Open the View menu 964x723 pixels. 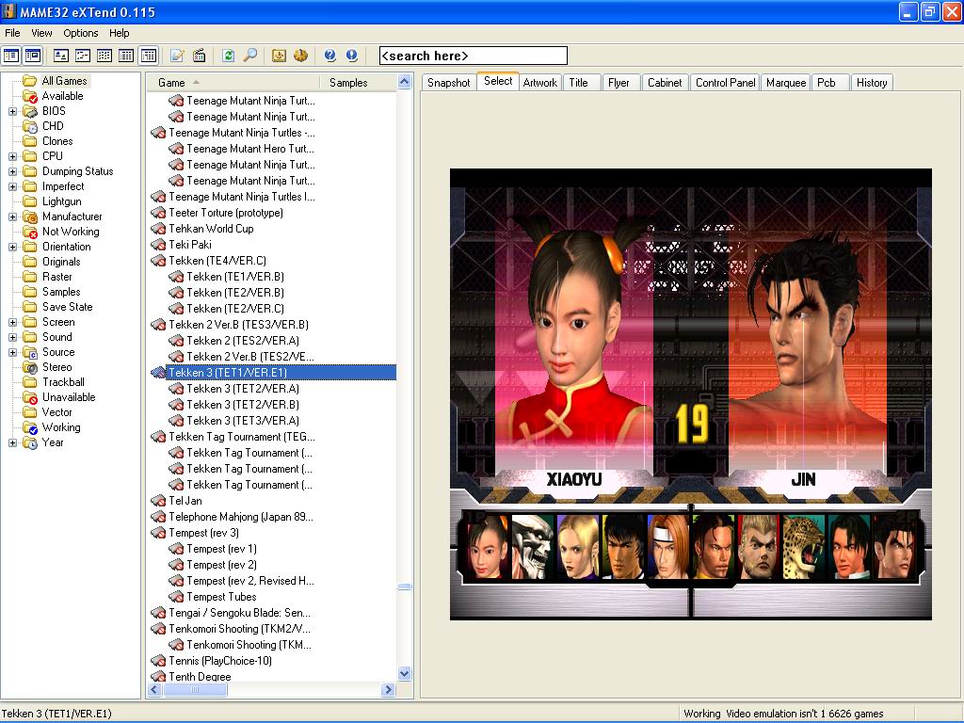[41, 33]
